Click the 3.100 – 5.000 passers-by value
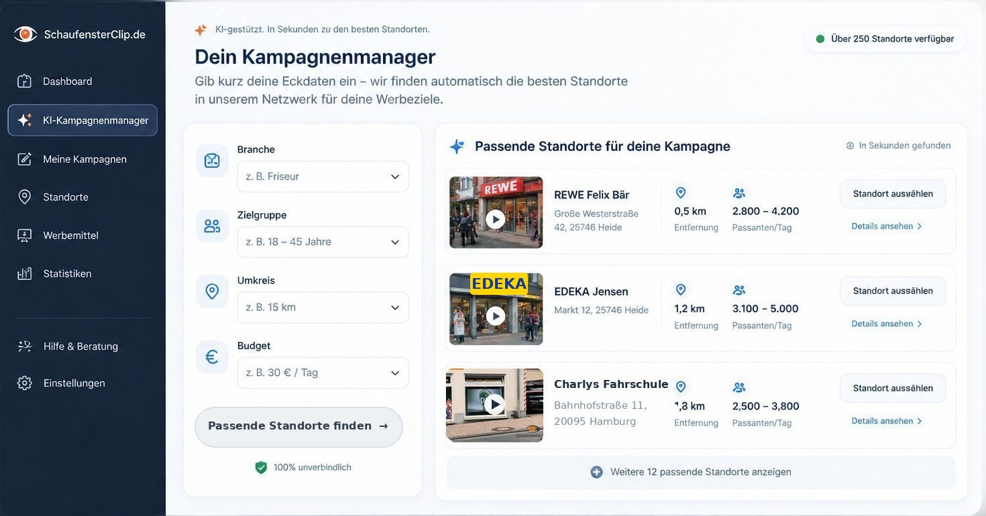 [765, 309]
